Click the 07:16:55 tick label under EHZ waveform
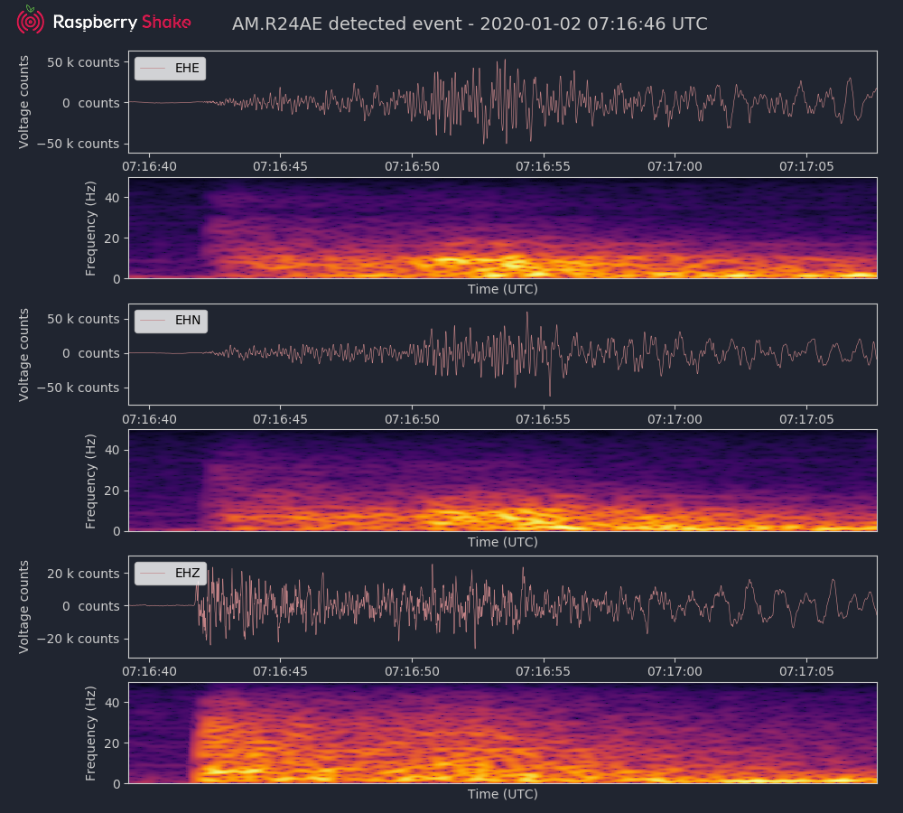903x813 pixels. click(543, 672)
